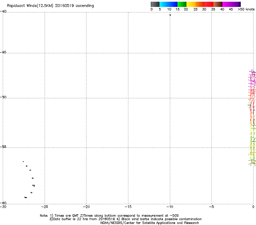Click the small island dot near -10 longitude
256x225 pixels.
coord(170,15)
